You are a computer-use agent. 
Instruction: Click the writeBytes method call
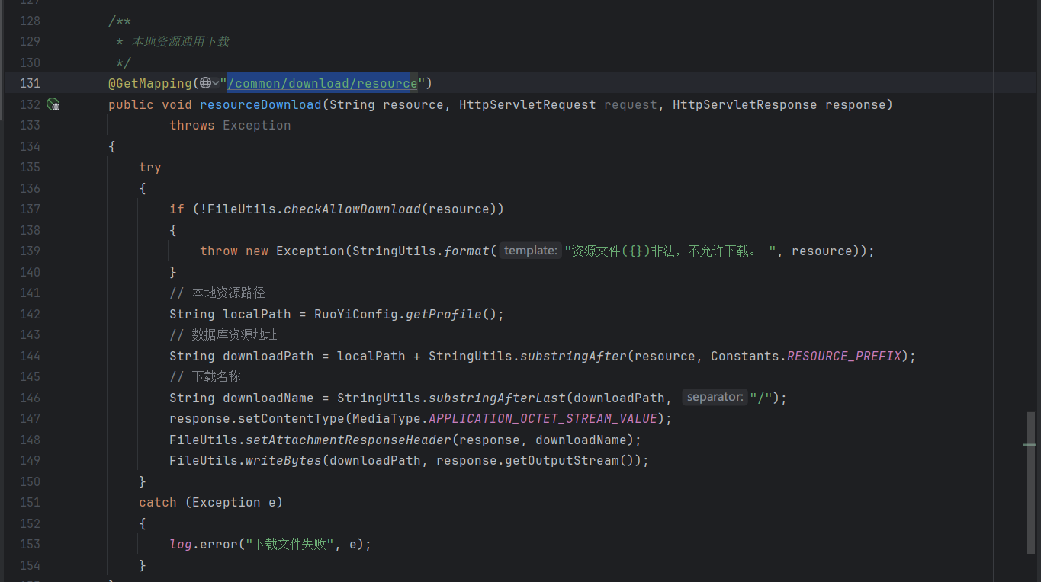tap(284, 460)
